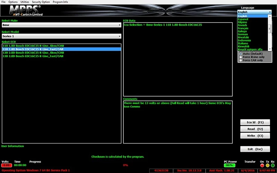Select Force CAN only radio option

click(x=251, y=60)
